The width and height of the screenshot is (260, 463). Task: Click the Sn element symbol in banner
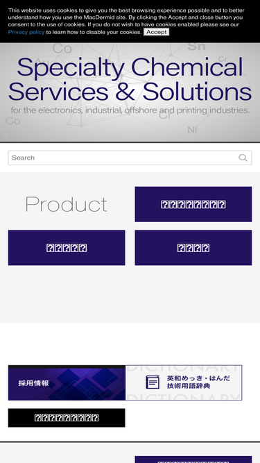tap(196, 47)
